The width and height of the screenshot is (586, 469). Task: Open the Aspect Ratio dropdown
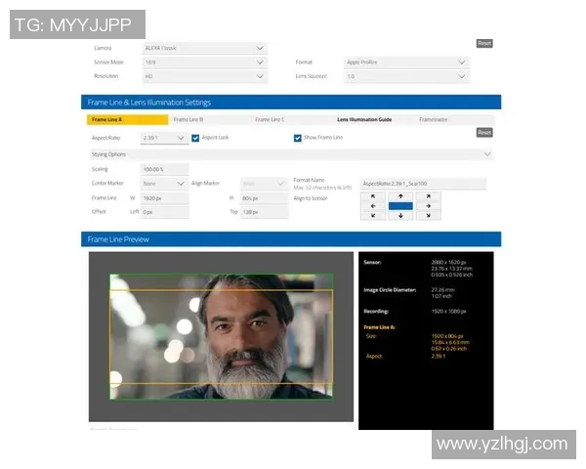click(x=163, y=138)
